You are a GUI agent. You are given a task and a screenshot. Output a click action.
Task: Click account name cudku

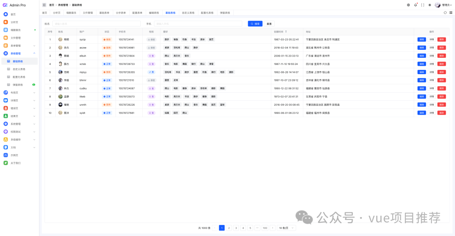click(83, 88)
